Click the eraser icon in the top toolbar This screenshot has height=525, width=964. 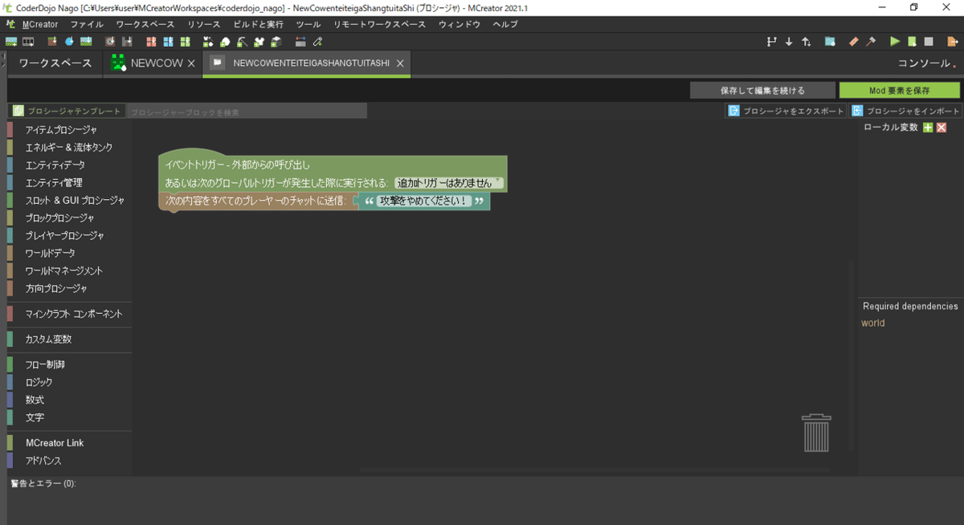(x=853, y=41)
